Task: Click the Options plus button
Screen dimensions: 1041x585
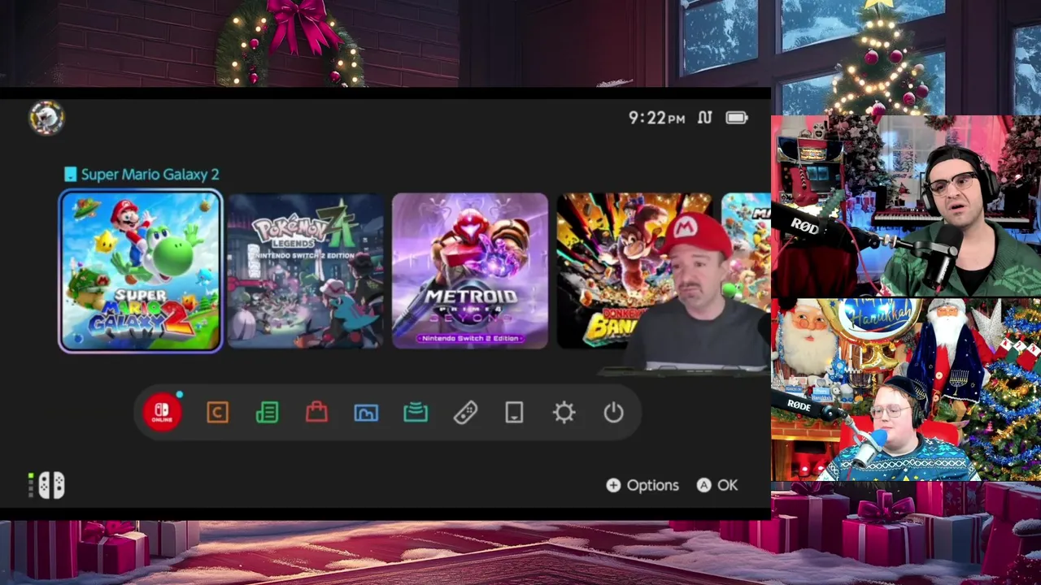Action: [642, 485]
